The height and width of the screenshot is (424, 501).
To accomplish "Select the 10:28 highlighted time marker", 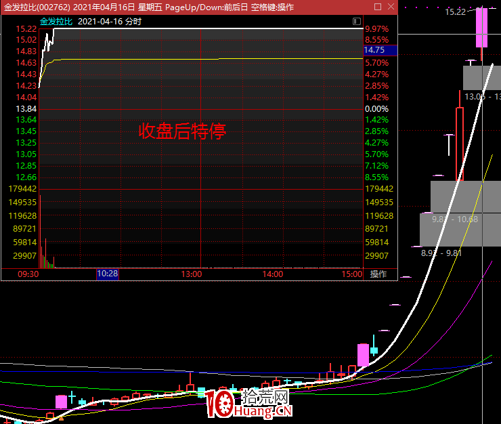I will (x=108, y=274).
